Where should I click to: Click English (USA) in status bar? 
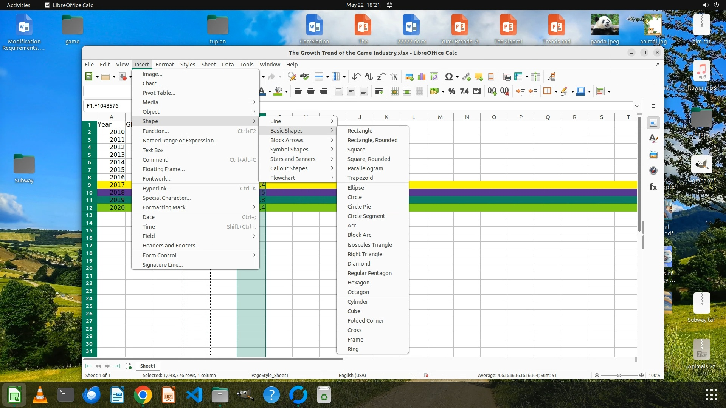[352, 375]
